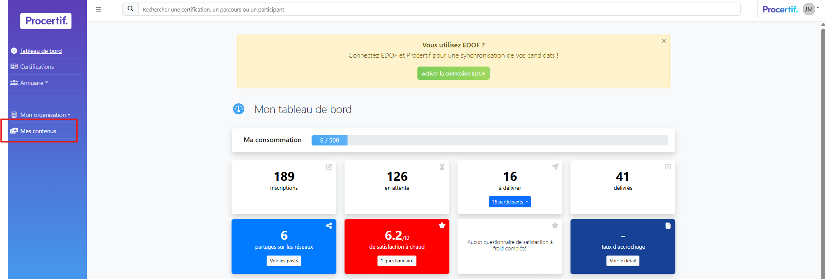Go to Certifications in the sidebar
The image size is (826, 279).
(x=37, y=67)
